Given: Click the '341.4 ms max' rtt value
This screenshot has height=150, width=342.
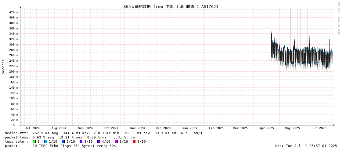Looking at the screenshot, I should [76, 133].
